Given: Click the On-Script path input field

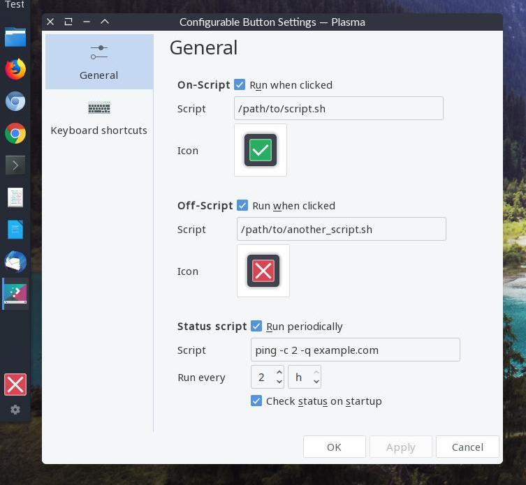Looking at the screenshot, I should pyautogui.click(x=339, y=108).
